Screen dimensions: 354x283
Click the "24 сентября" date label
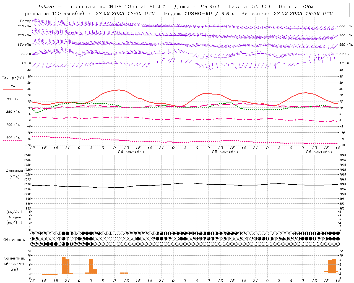click(131, 152)
